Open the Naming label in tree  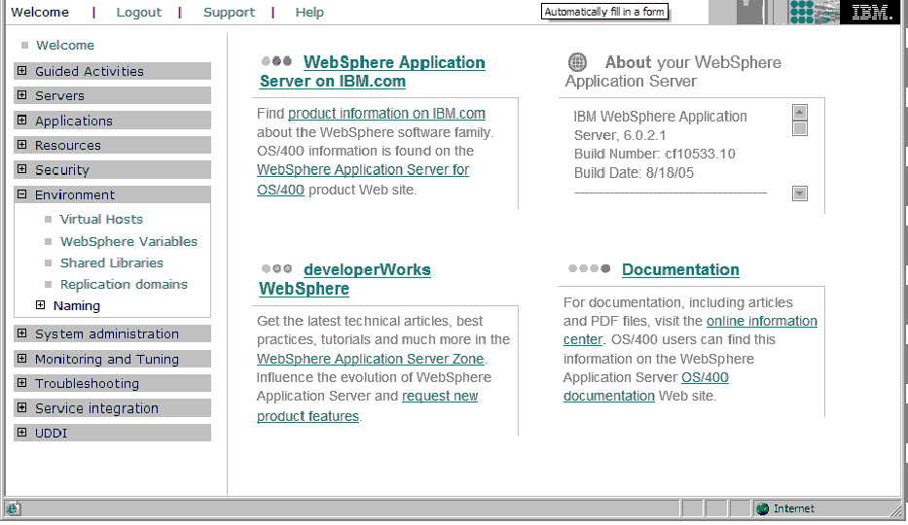point(77,306)
